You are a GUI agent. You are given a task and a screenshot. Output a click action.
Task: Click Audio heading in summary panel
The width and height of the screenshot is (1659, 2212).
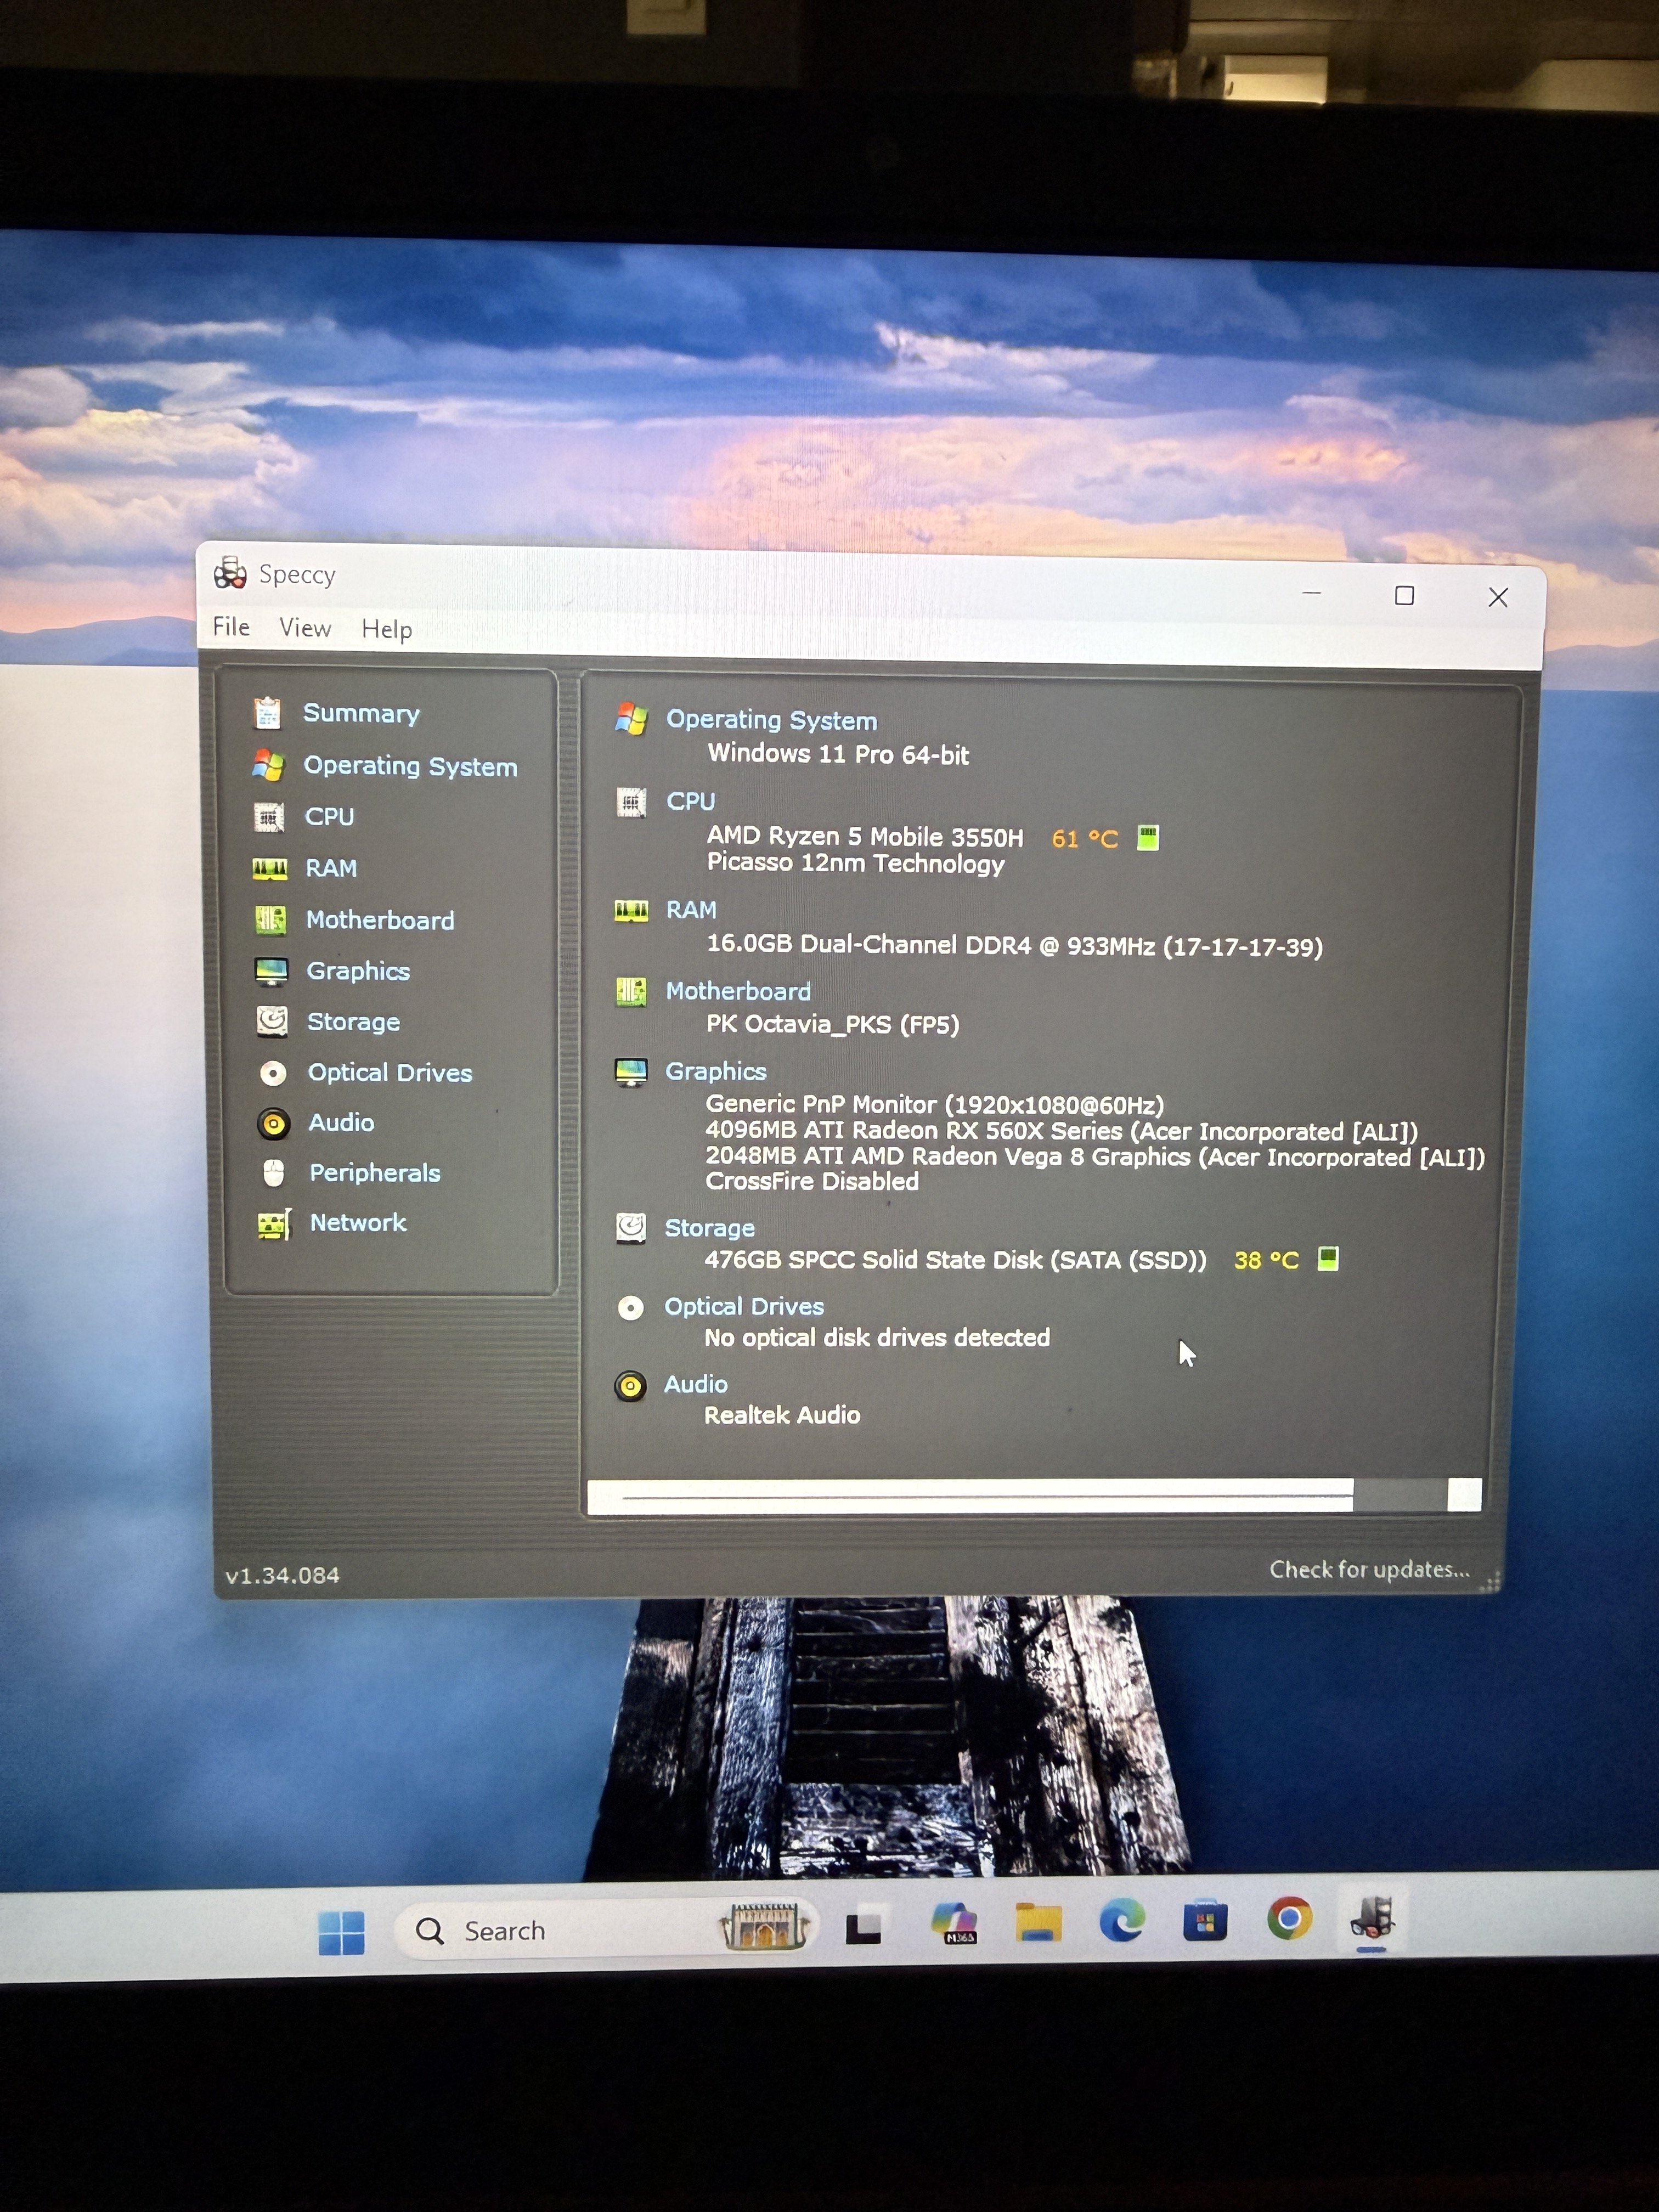coord(696,1384)
